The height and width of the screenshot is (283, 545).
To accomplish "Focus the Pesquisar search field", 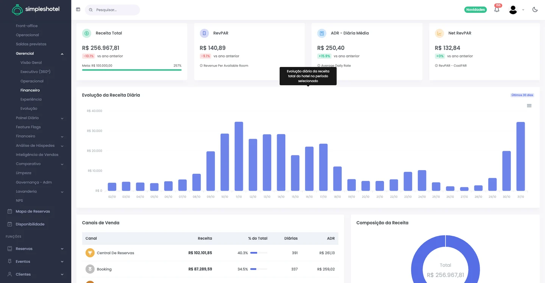I will (x=112, y=10).
